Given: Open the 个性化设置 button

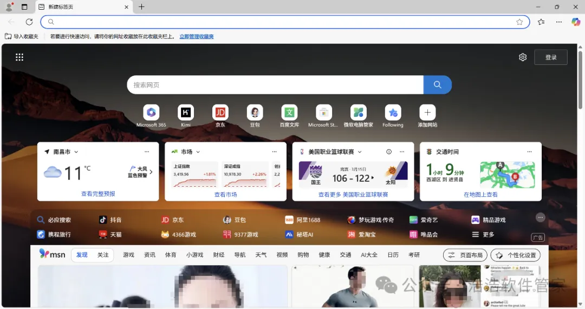Looking at the screenshot, I should coord(515,255).
